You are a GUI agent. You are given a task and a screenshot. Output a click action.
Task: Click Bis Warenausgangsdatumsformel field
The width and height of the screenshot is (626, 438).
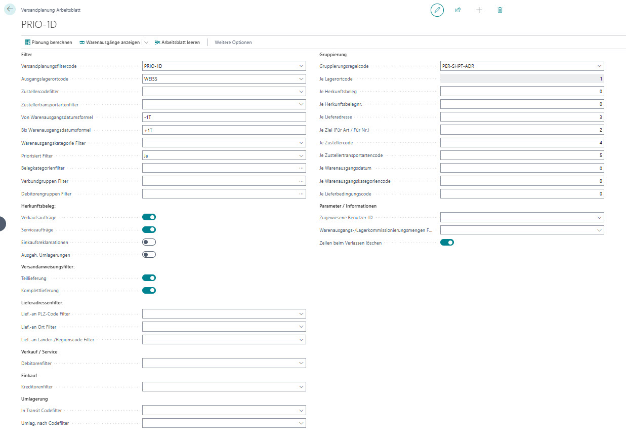point(224,130)
